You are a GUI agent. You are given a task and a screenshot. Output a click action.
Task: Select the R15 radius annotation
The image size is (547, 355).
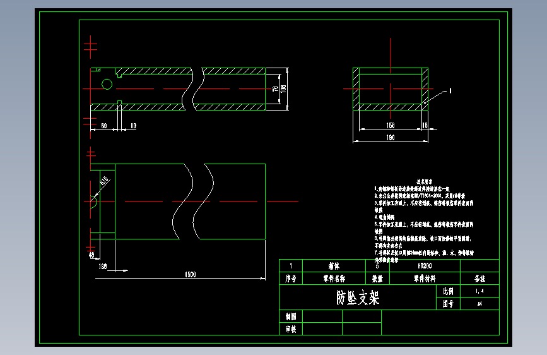[104, 181]
